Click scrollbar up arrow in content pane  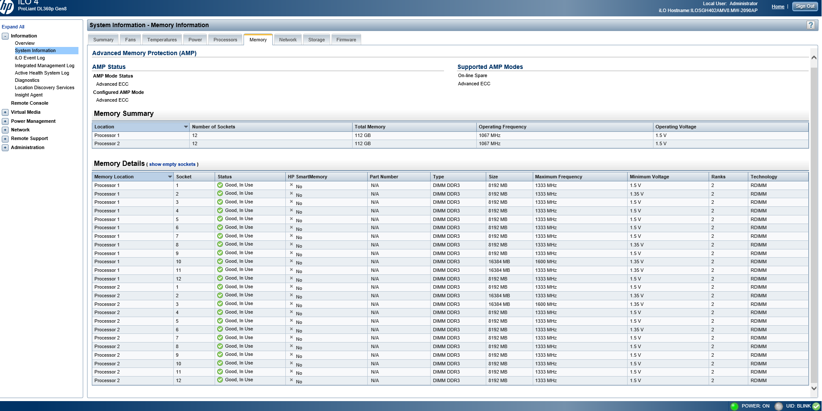(x=814, y=58)
